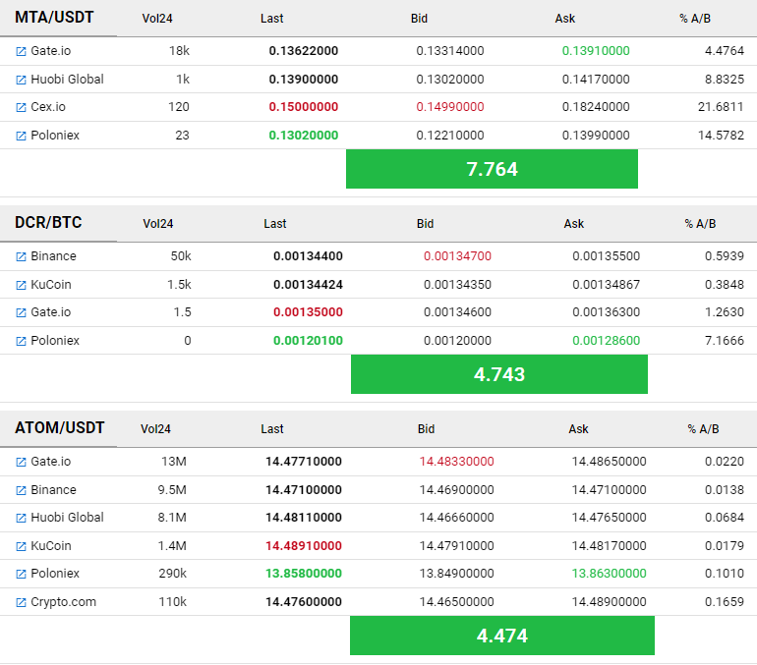Open Gate.io link in DCR/BTC table
757x665 pixels.
(x=51, y=312)
